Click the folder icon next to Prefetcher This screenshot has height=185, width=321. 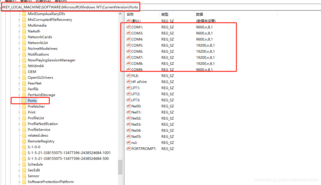click(x=24, y=107)
